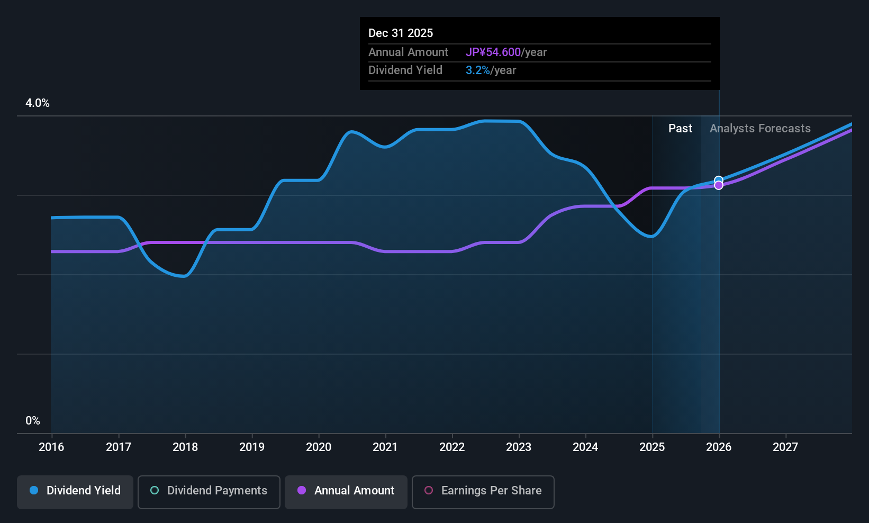Click the Past region label
869x523 pixels.
point(680,129)
